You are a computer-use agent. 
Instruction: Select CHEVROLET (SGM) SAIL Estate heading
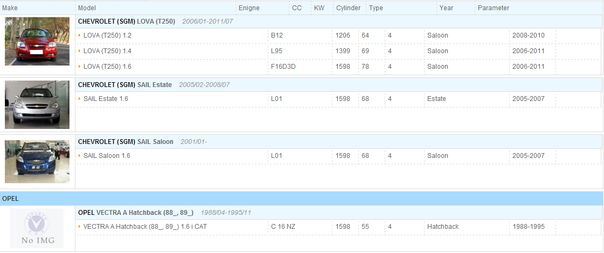[x=125, y=85]
